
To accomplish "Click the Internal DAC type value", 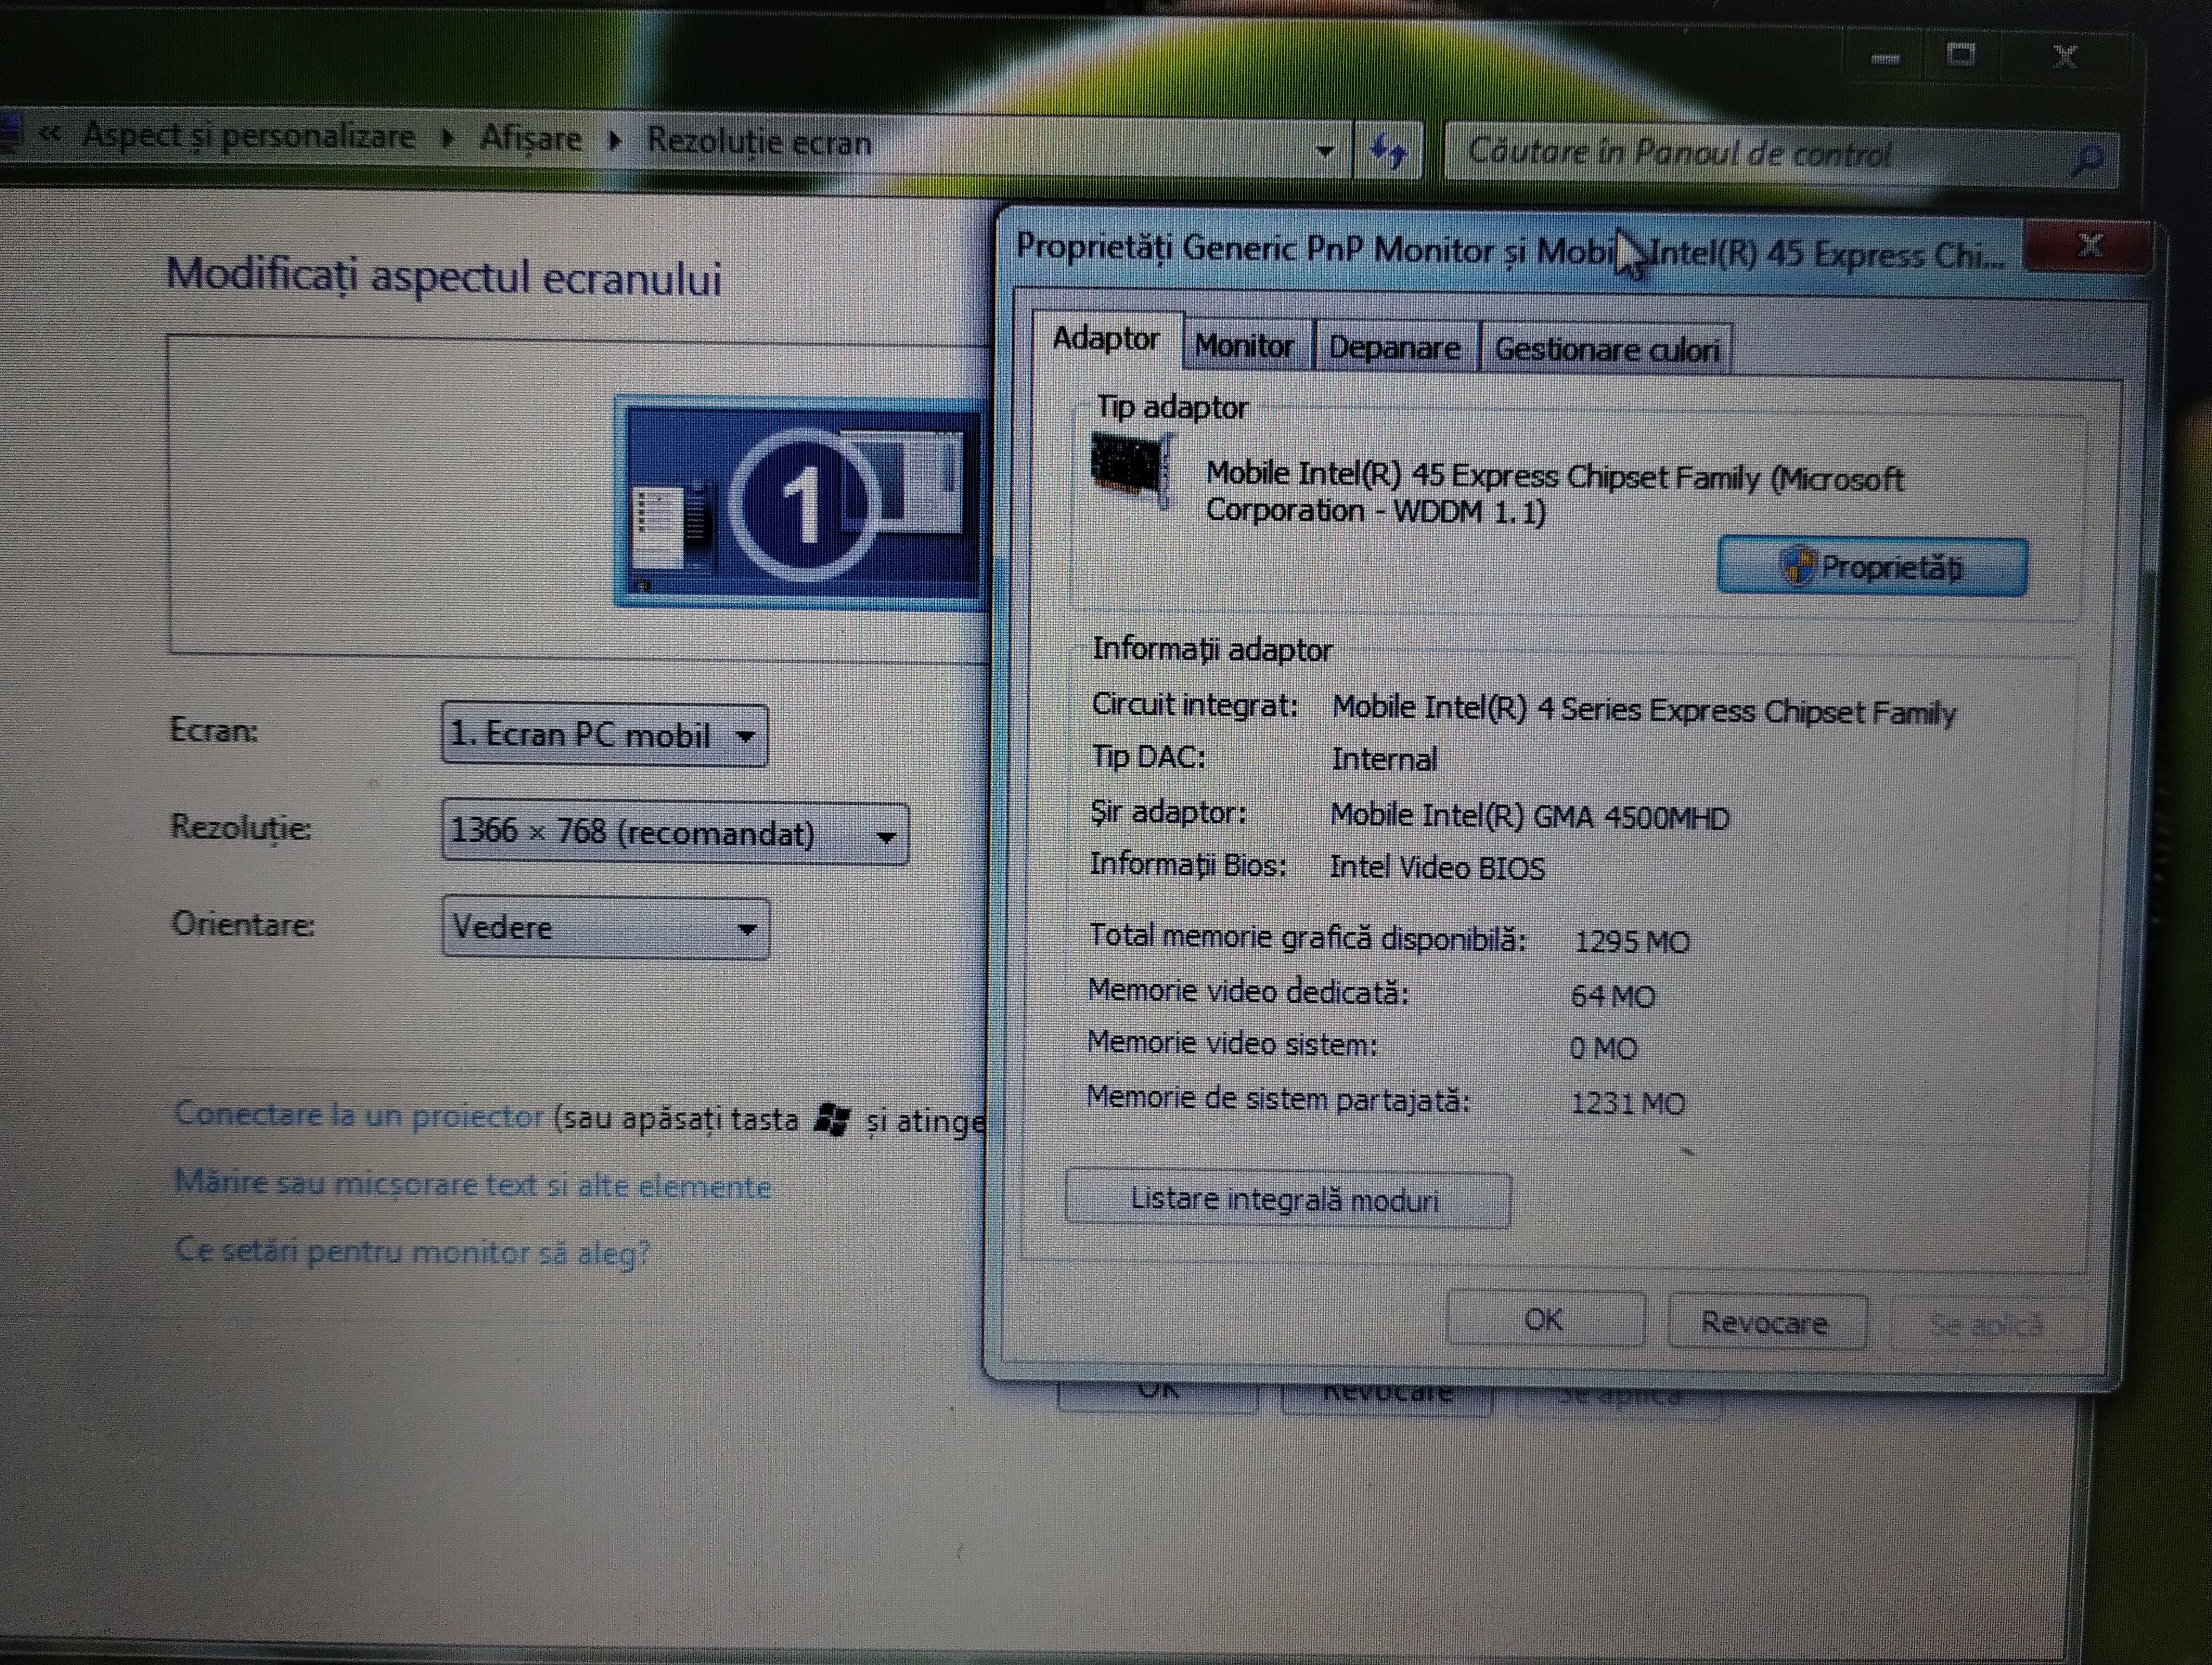I will click(x=1384, y=759).
